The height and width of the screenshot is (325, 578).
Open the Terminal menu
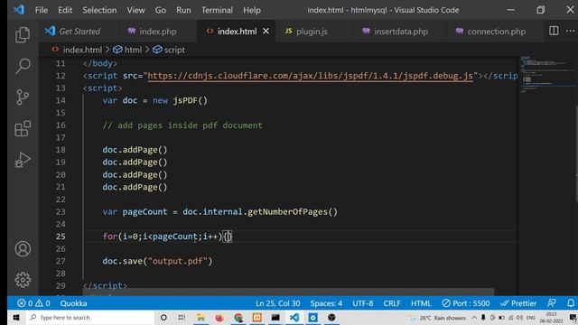217,10
